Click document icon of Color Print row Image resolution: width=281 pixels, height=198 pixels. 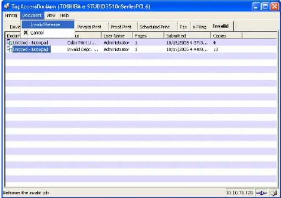pyautogui.click(x=9, y=42)
